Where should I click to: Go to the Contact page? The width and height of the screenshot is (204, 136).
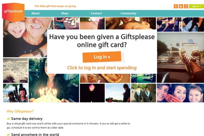point(96,13)
